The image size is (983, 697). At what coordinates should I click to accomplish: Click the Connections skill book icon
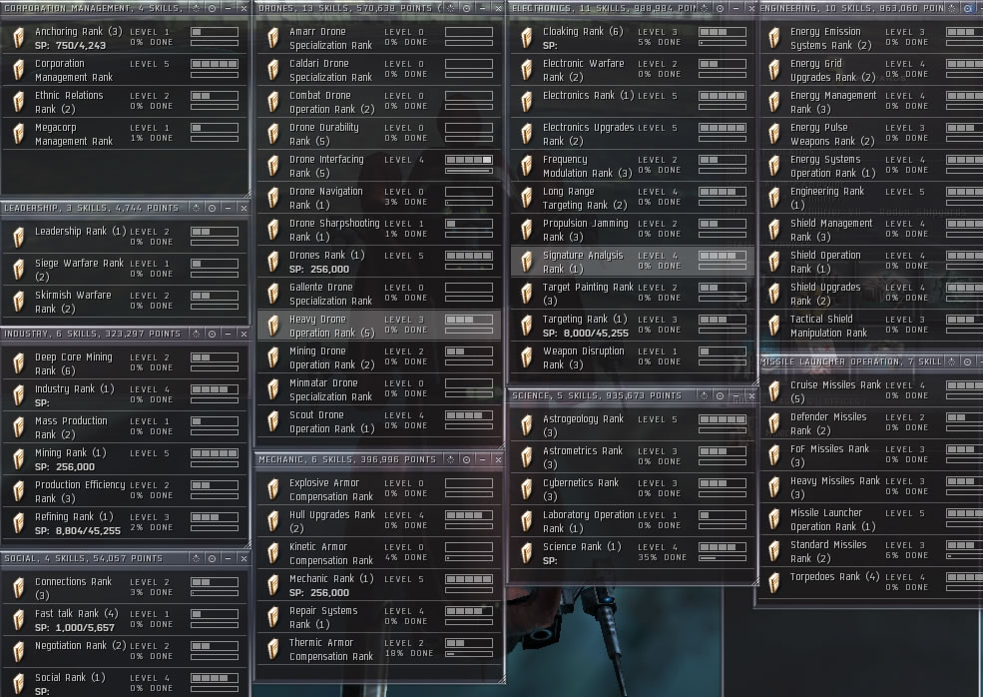[x=19, y=588]
